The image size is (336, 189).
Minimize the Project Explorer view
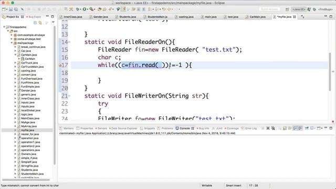[47, 16]
